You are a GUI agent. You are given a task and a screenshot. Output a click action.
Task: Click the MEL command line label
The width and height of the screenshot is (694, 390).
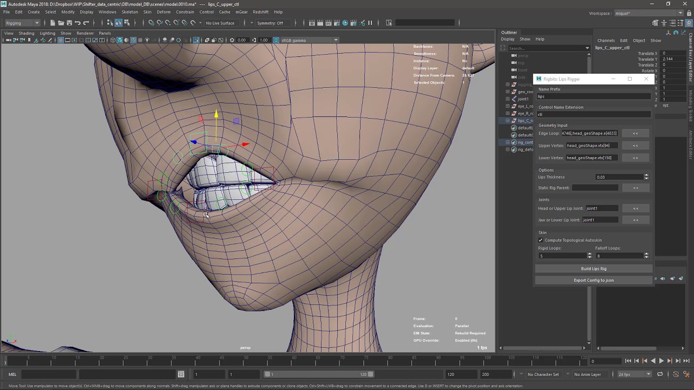pos(12,374)
